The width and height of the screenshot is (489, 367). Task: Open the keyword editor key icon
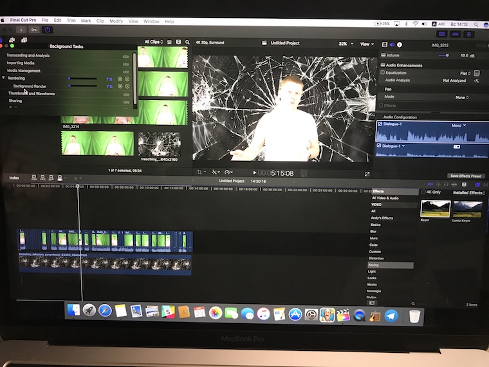(x=33, y=30)
